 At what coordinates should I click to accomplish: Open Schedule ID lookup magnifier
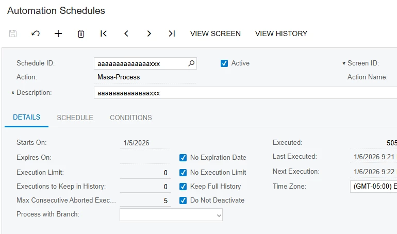pyautogui.click(x=191, y=63)
